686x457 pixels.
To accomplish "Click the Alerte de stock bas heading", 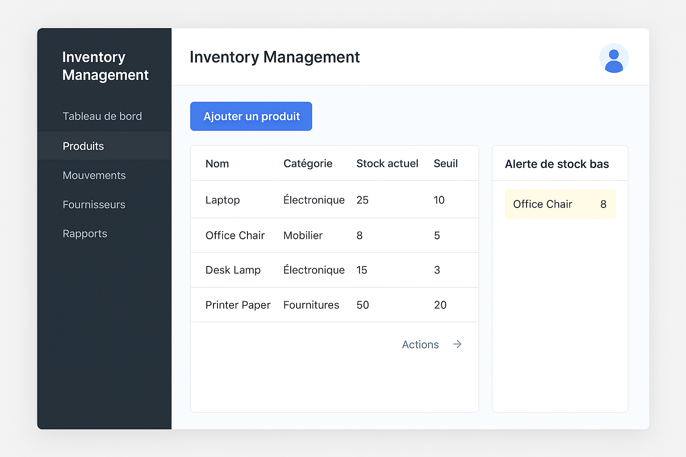I will coord(557,164).
